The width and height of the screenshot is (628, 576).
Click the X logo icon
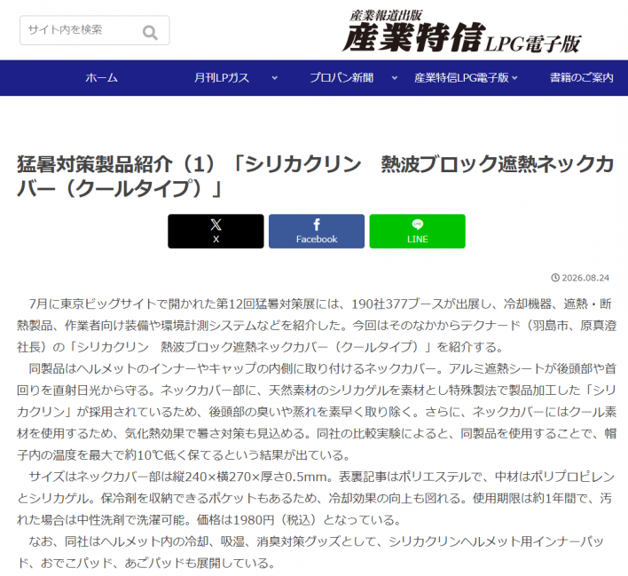(216, 225)
